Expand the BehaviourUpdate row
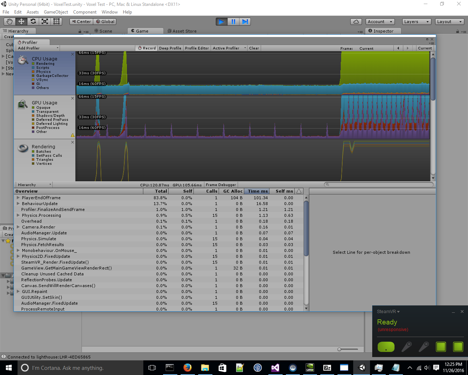 (x=18, y=204)
